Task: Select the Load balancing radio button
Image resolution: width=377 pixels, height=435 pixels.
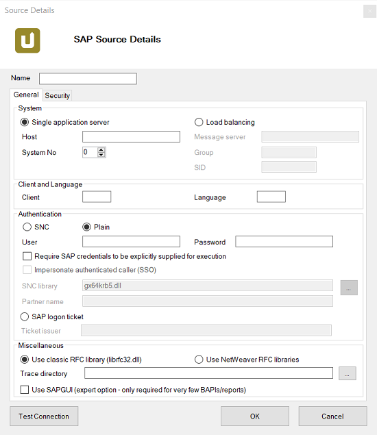Action: click(x=199, y=122)
